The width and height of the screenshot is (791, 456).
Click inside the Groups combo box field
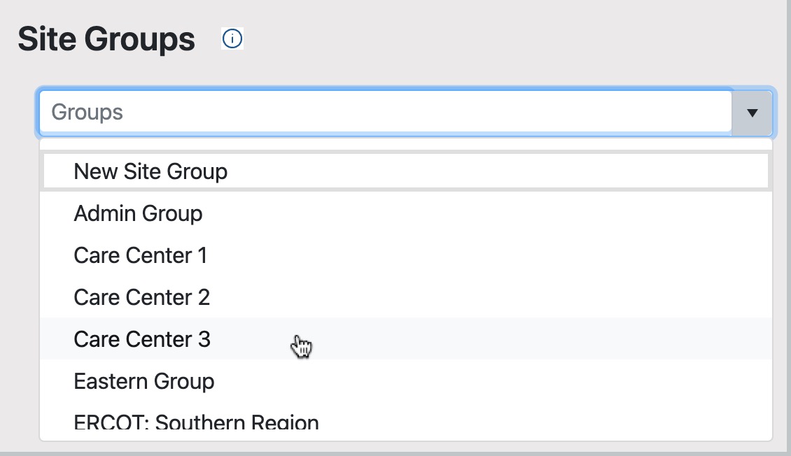point(350,113)
